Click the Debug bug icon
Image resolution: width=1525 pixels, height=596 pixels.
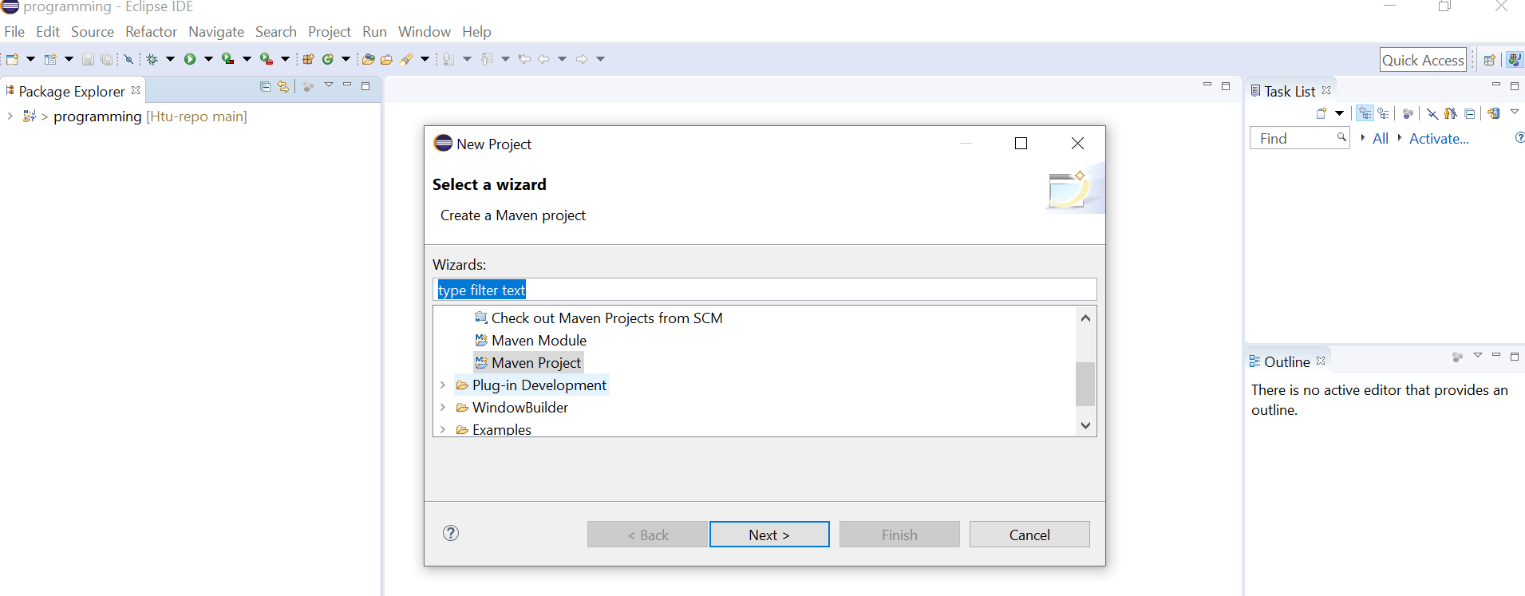coord(152,59)
